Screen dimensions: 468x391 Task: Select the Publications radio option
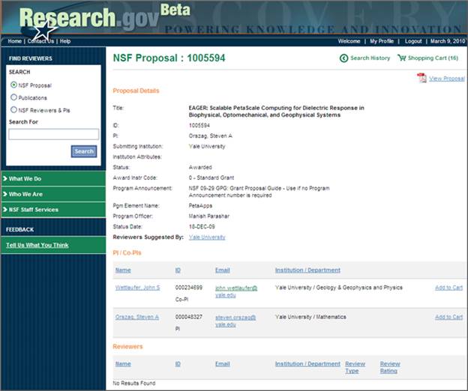coord(13,97)
